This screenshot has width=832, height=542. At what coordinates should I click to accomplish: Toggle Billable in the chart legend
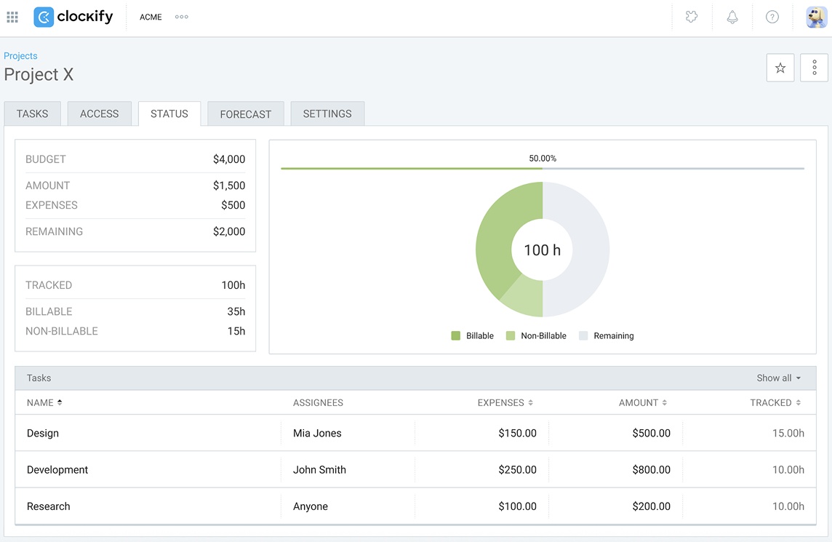tap(476, 335)
